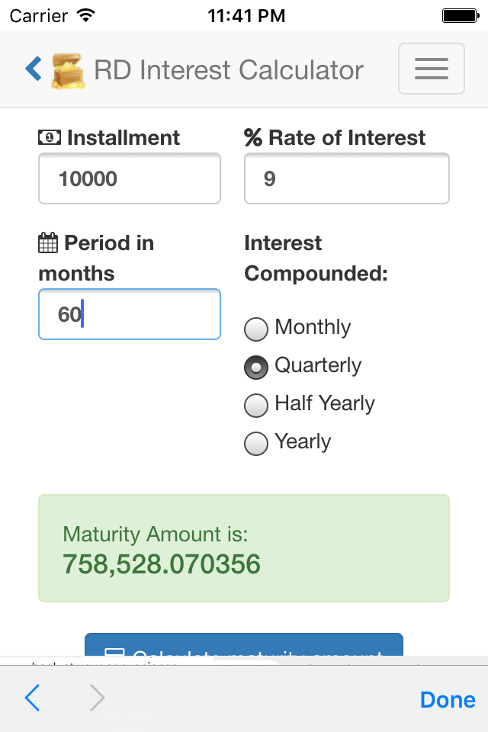This screenshot has width=488, height=732.
Task: Select the Quarterly compounding option
Action: 256,367
